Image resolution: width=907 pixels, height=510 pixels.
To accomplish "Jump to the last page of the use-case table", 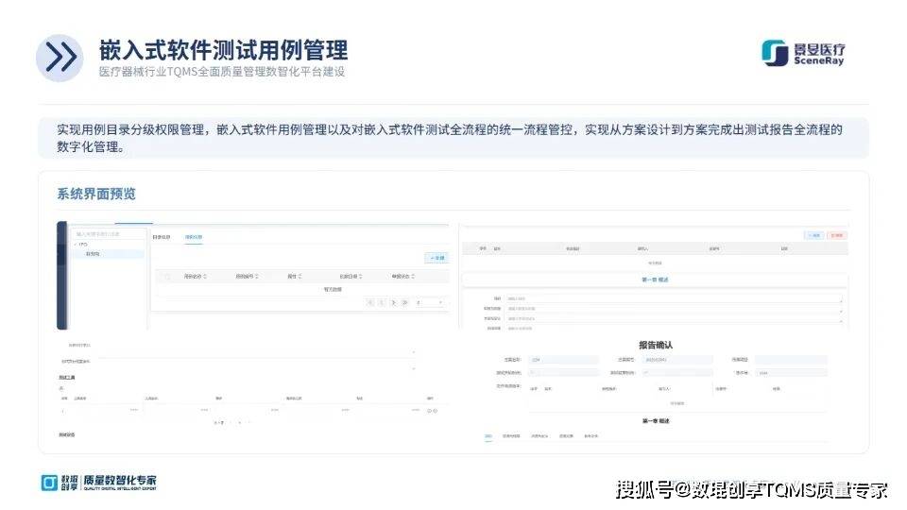I will tap(405, 302).
